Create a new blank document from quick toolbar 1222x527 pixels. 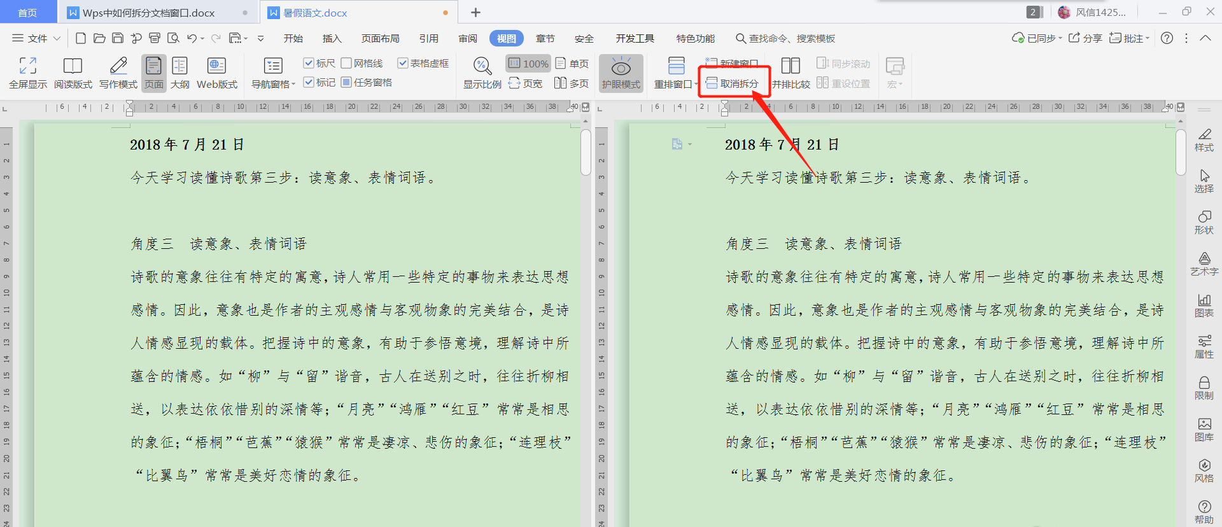tap(81, 38)
